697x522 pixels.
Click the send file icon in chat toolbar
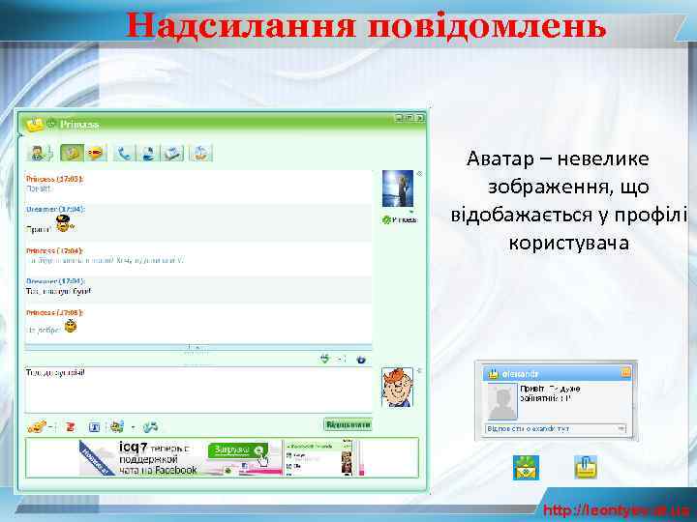pyautogui.click(x=172, y=153)
